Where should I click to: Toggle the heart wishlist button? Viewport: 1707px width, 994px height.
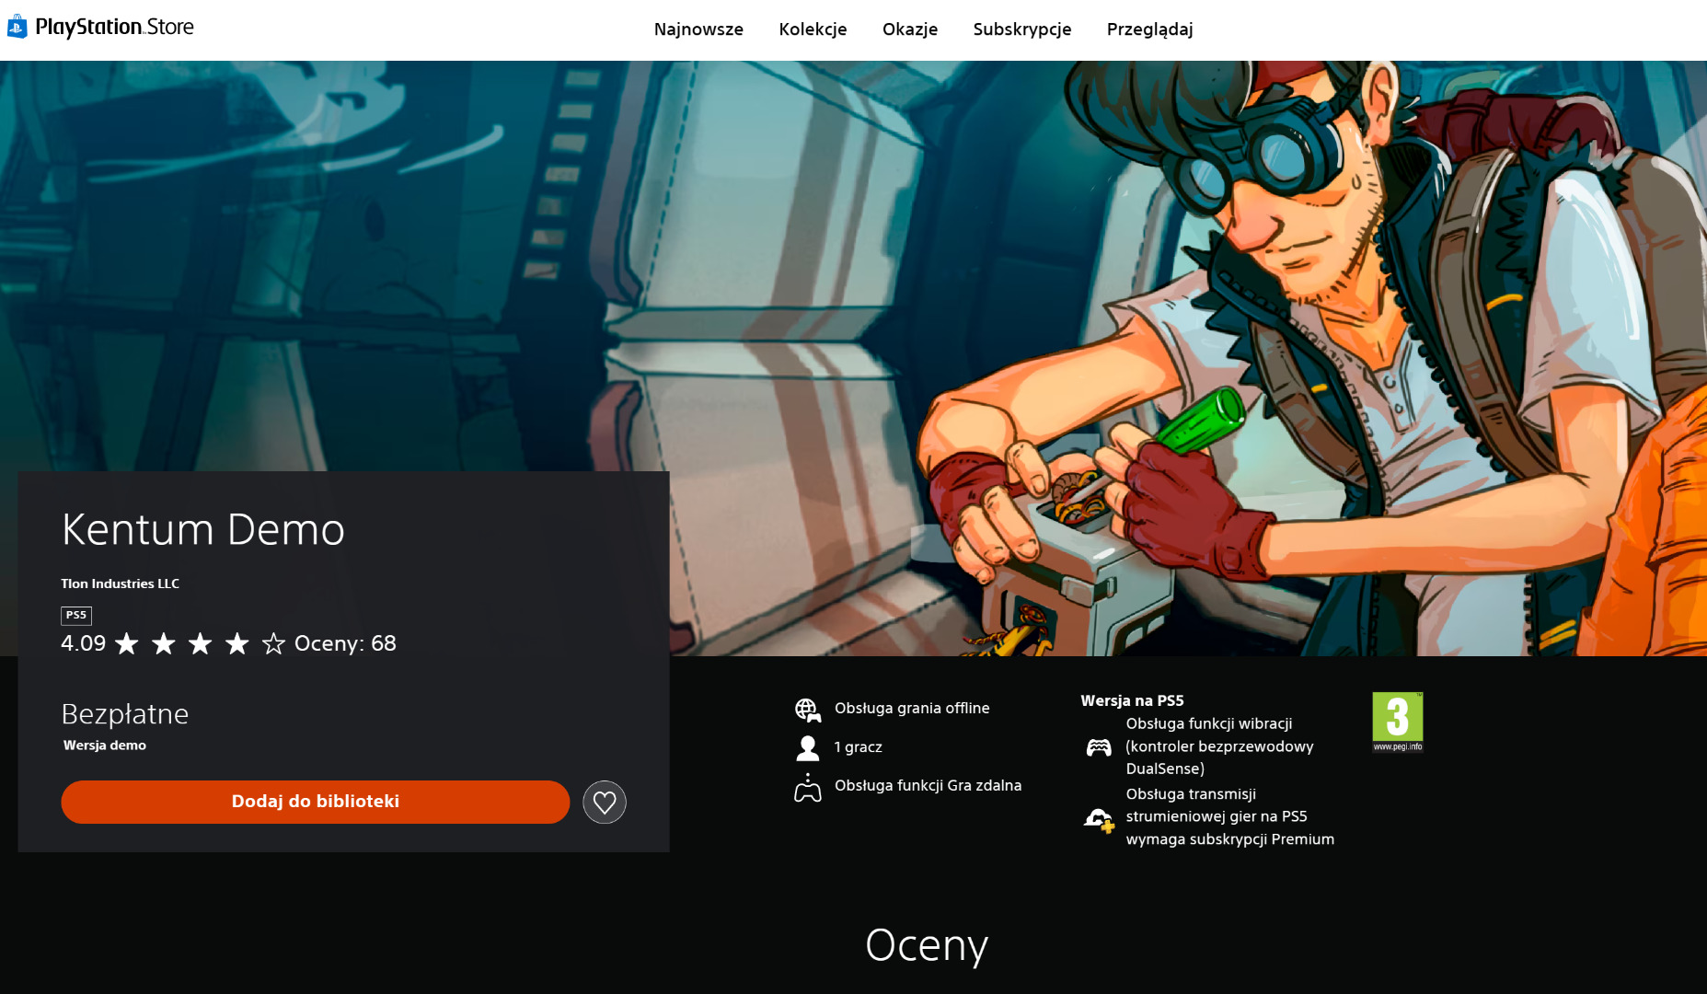[x=605, y=803]
